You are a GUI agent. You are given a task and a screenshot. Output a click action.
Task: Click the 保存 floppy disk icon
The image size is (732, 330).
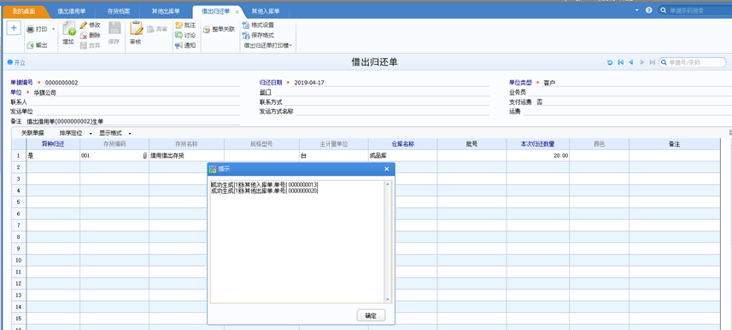(x=114, y=28)
